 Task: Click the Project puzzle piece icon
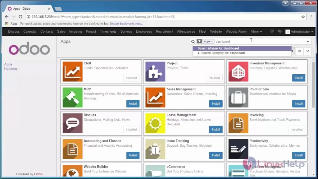(x=155, y=71)
